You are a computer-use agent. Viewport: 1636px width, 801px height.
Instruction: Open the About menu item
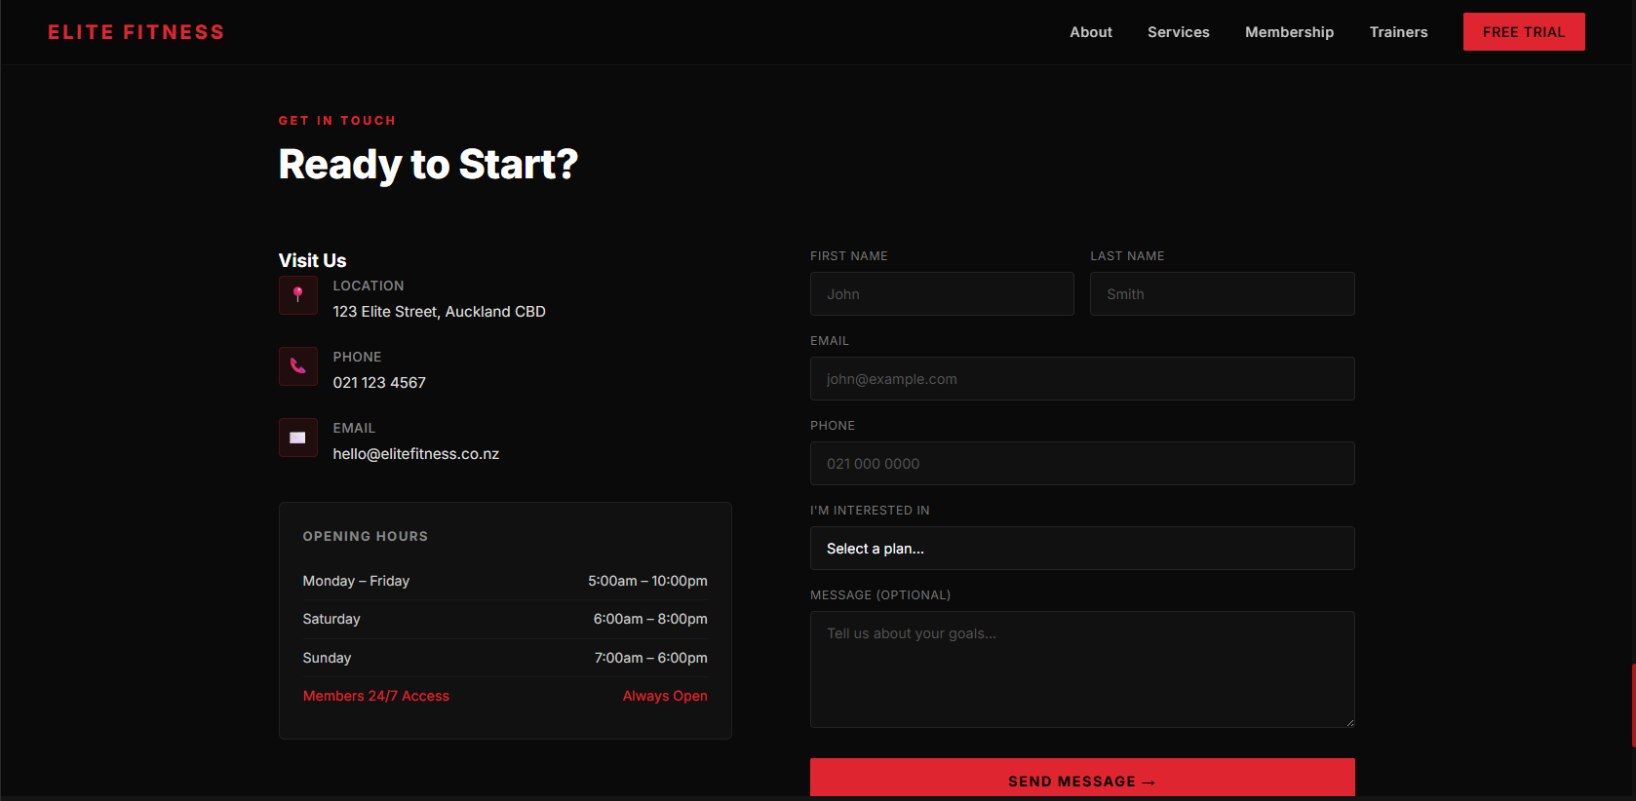(1090, 32)
